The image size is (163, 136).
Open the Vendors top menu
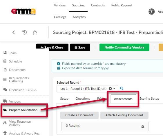click(x=60, y=5)
